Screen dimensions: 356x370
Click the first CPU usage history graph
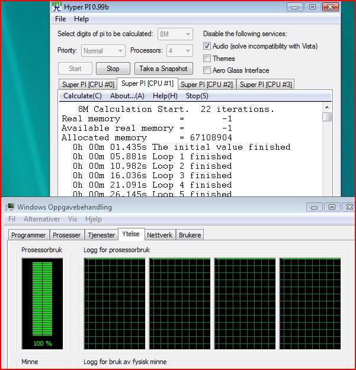point(115,304)
